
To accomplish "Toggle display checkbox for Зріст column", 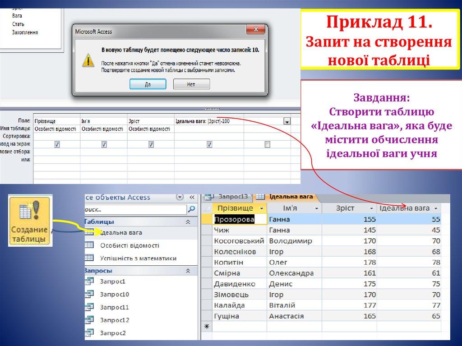I will click(151, 144).
